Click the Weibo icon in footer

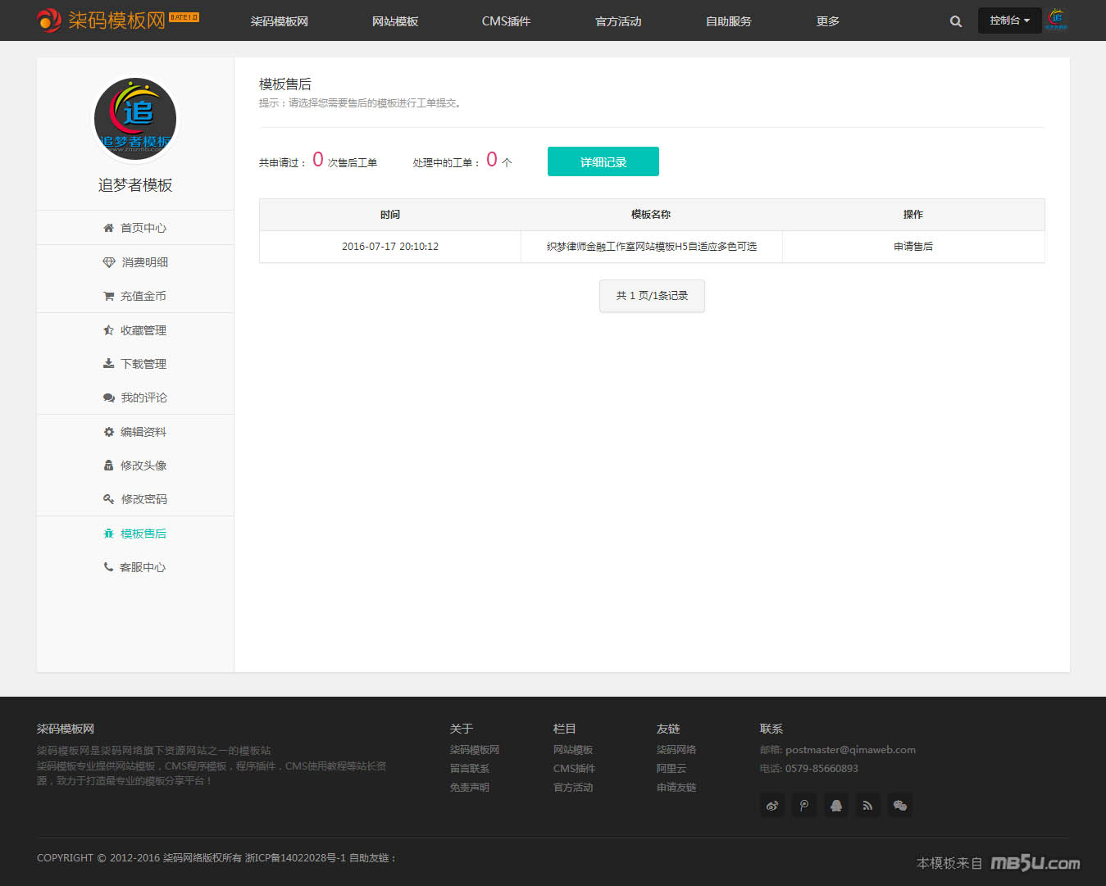[772, 806]
